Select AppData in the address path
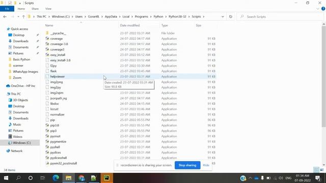Screen dimensions: 326x183 tap(111, 17)
